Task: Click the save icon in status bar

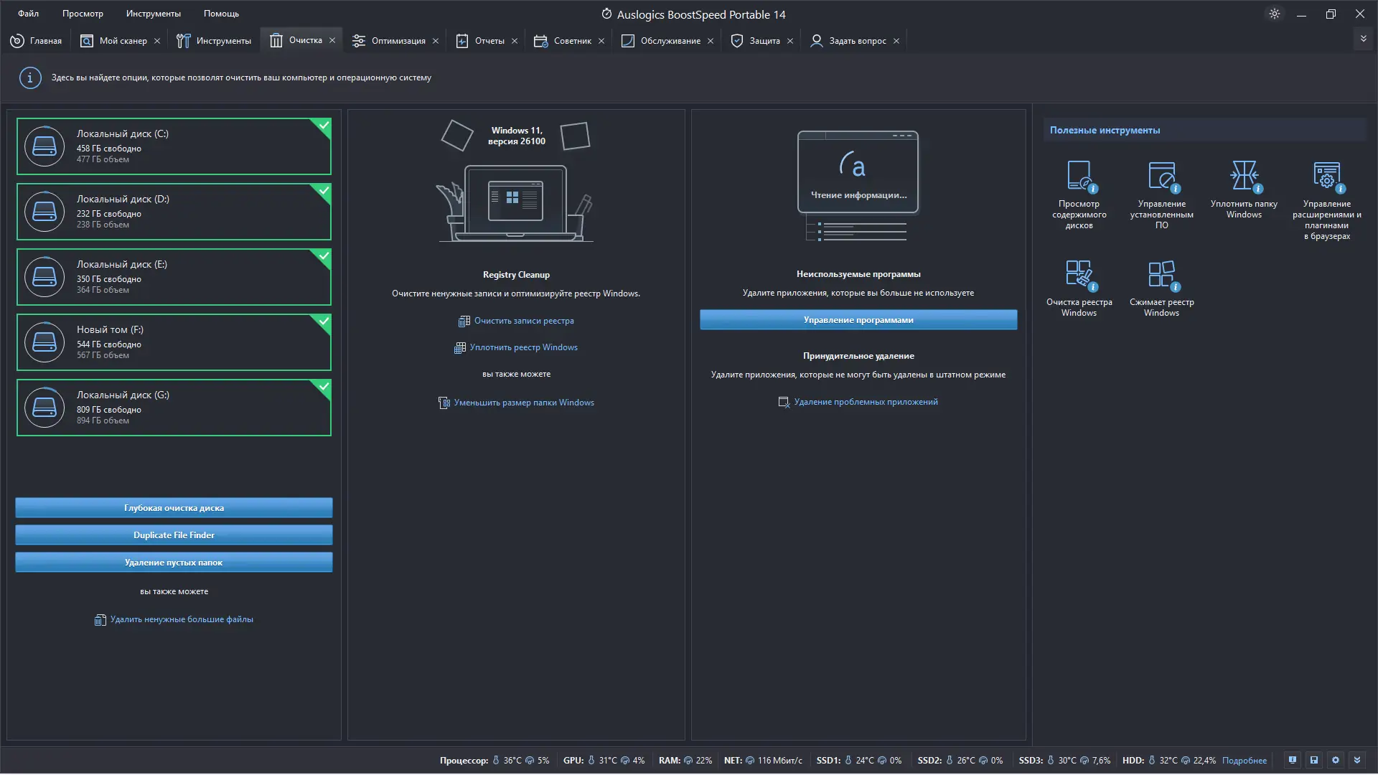Action: click(1314, 760)
